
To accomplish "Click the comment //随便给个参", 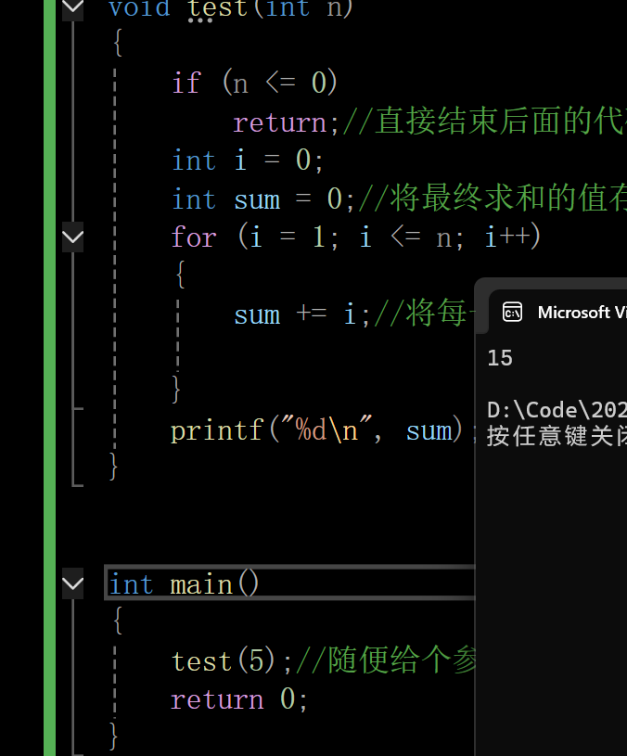I will [386, 660].
